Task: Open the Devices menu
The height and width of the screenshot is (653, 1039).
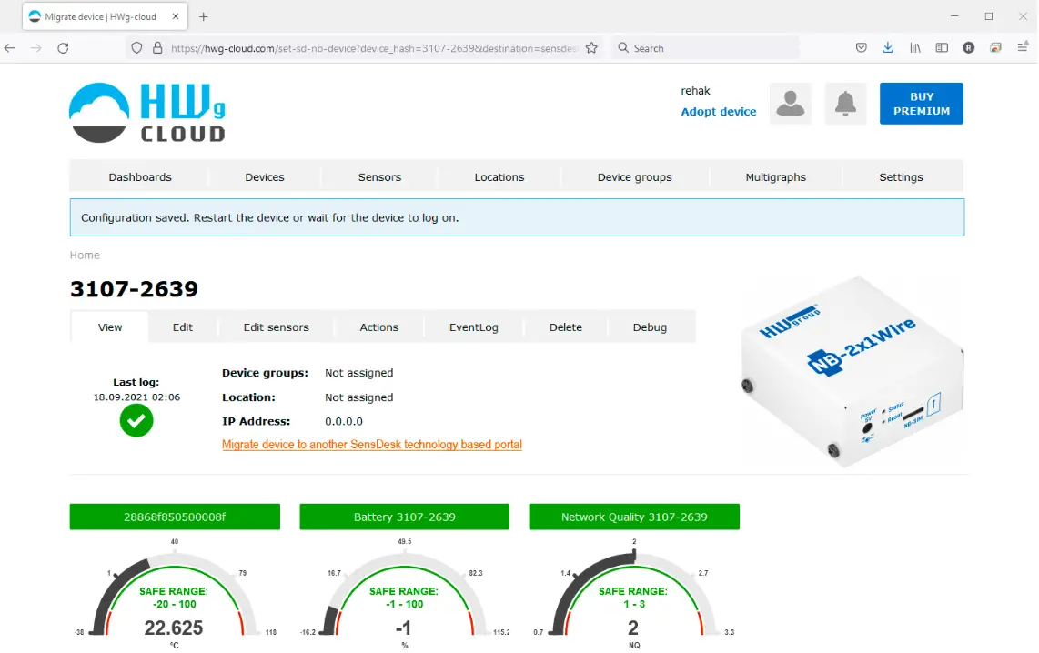Action: click(x=265, y=176)
